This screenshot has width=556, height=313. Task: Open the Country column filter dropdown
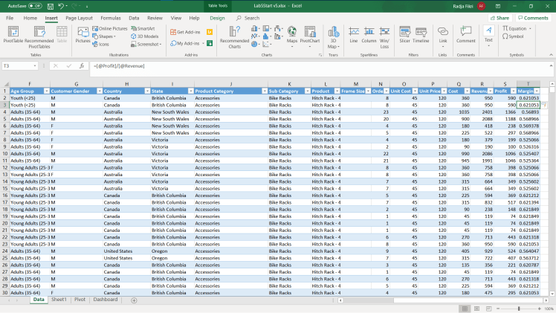point(147,90)
